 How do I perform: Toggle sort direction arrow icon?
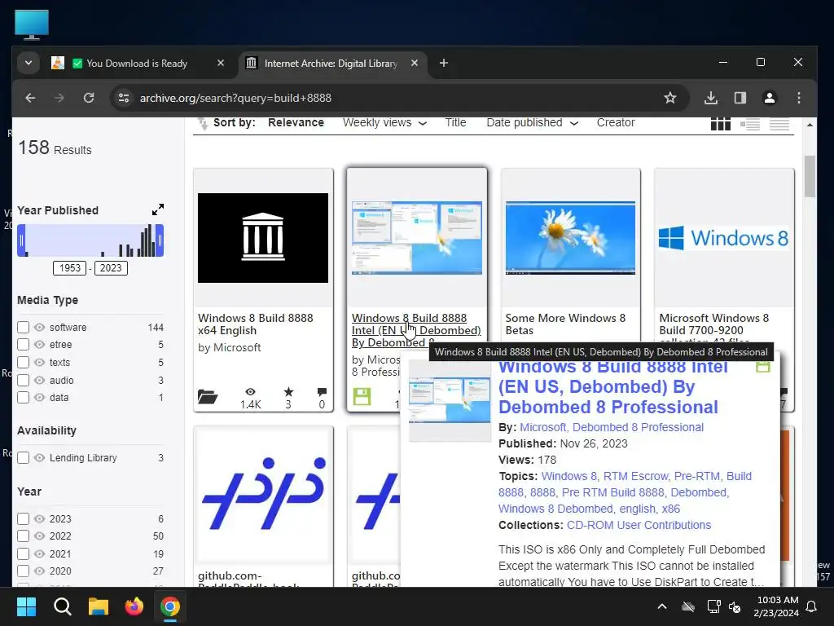(203, 124)
